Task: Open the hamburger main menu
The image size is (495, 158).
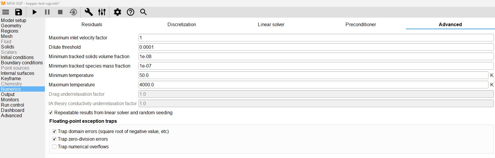Action: tap(6, 12)
